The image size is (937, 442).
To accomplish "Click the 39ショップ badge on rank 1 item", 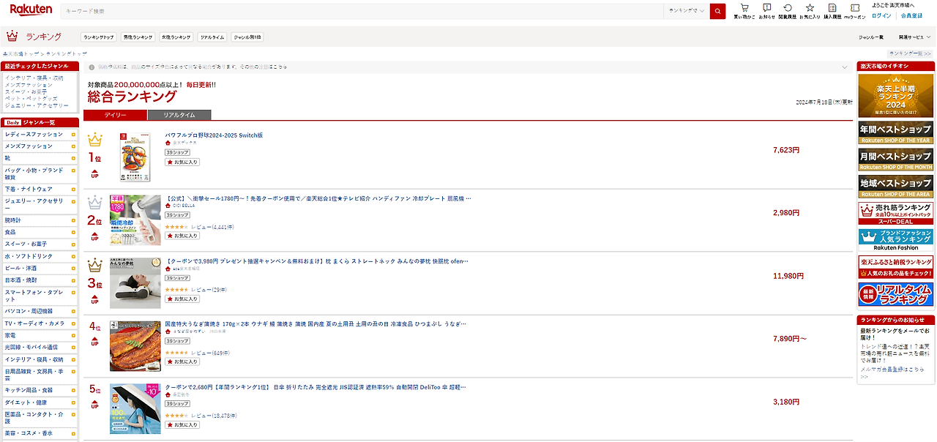I will point(177,152).
